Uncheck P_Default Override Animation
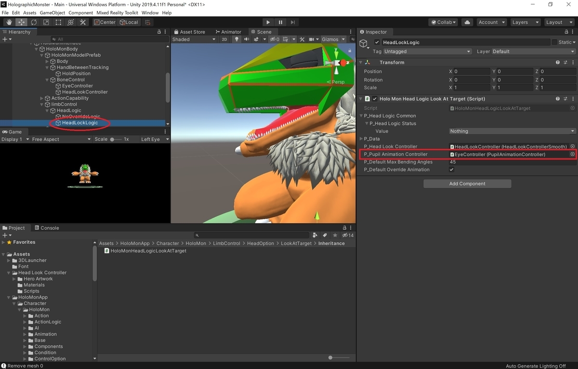578x369 pixels. 451,170
